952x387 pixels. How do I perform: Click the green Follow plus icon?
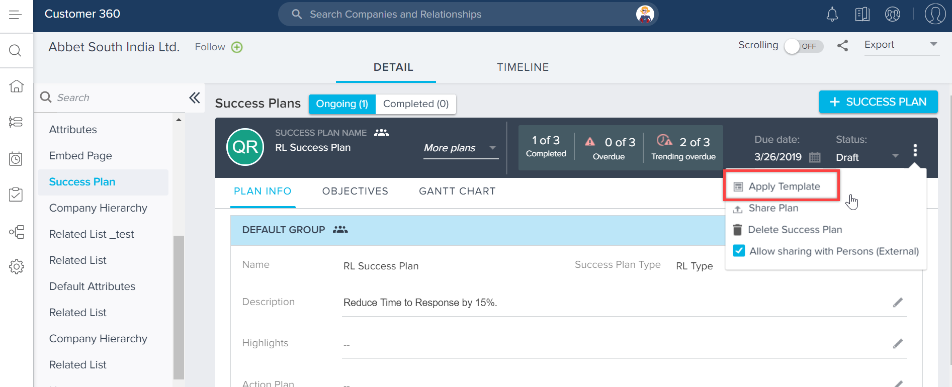pos(237,47)
